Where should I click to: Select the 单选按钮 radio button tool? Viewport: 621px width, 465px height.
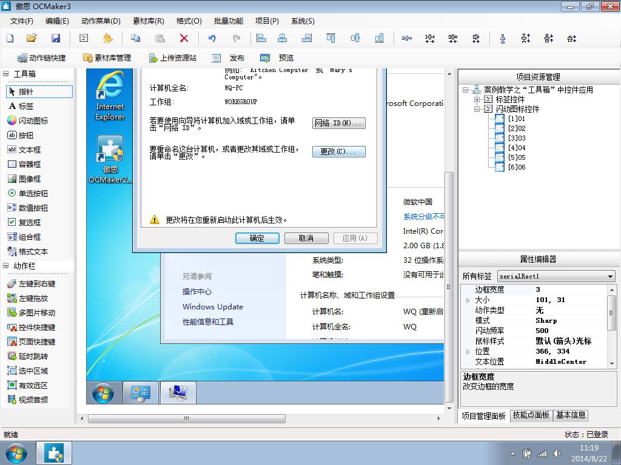28,193
